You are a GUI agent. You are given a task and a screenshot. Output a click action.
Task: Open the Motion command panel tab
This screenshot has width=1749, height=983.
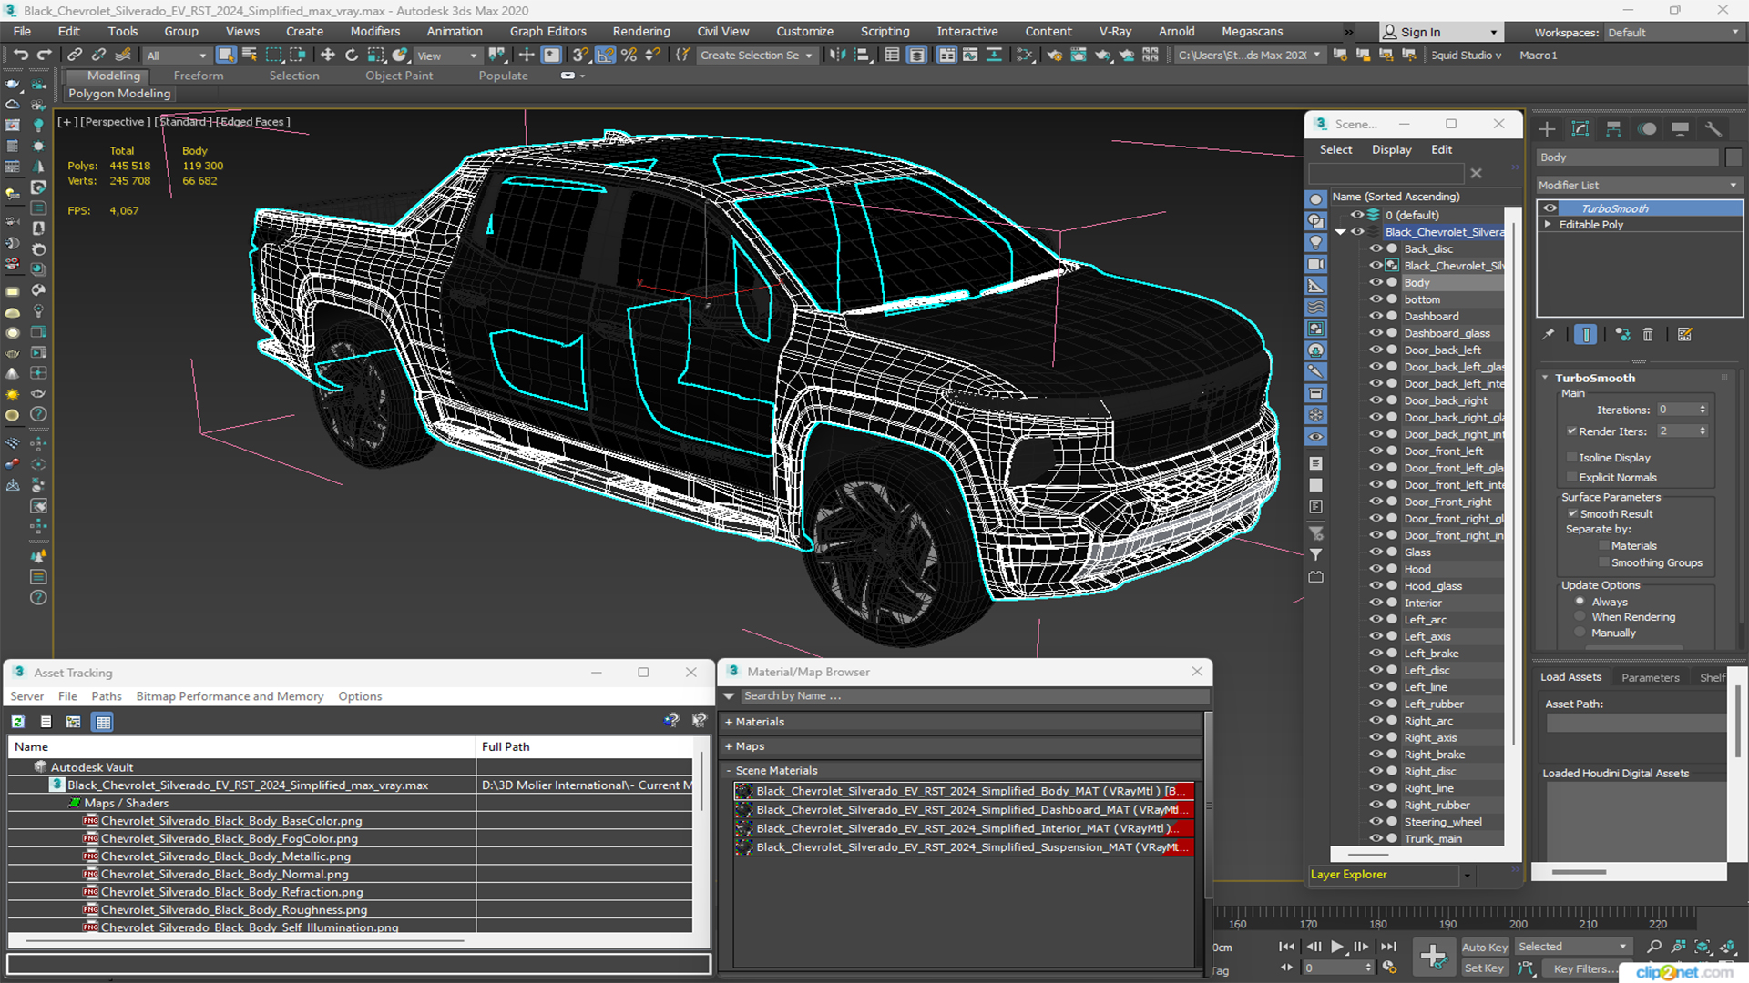click(x=1647, y=129)
